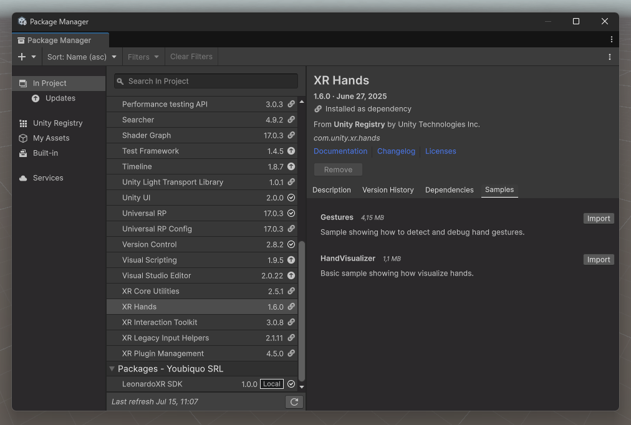Select the XR Interaction Toolkit package
Image resolution: width=631 pixels, height=425 pixels.
(202, 322)
